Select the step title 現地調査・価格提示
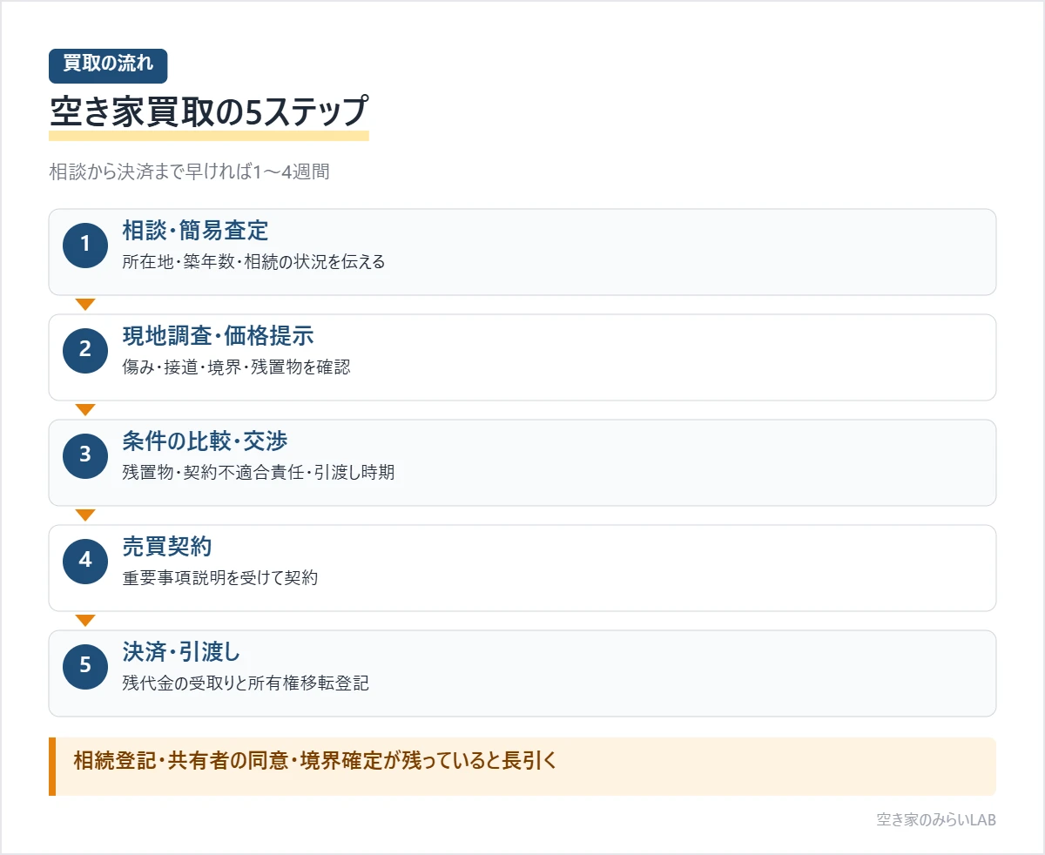The width and height of the screenshot is (1045, 855). 218,336
